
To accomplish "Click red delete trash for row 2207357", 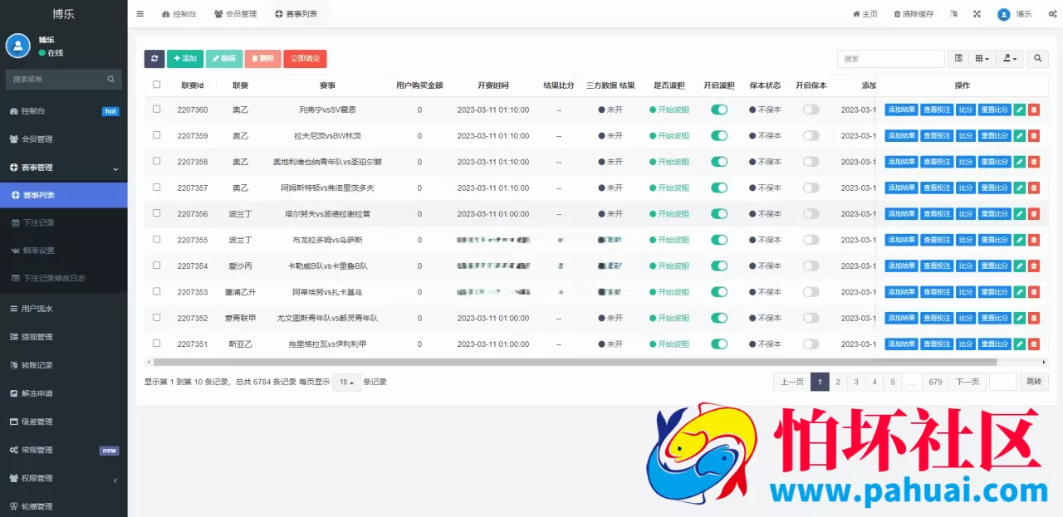I will 1034,188.
